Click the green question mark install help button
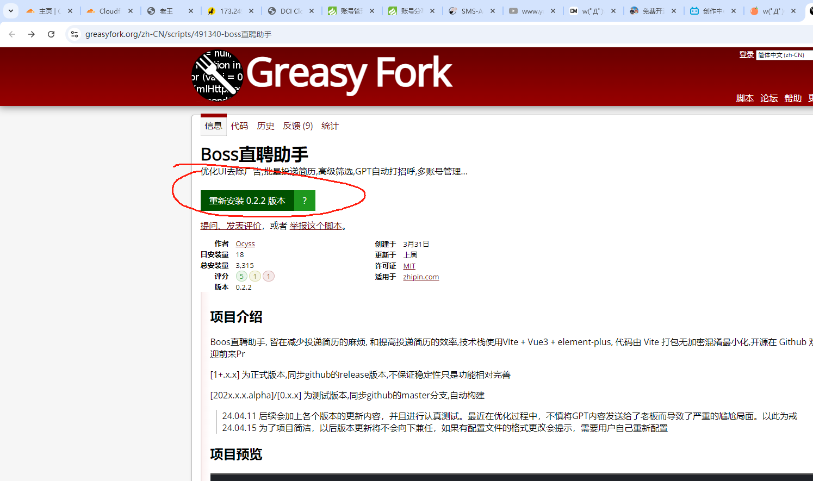Image resolution: width=813 pixels, height=481 pixels. coord(305,201)
